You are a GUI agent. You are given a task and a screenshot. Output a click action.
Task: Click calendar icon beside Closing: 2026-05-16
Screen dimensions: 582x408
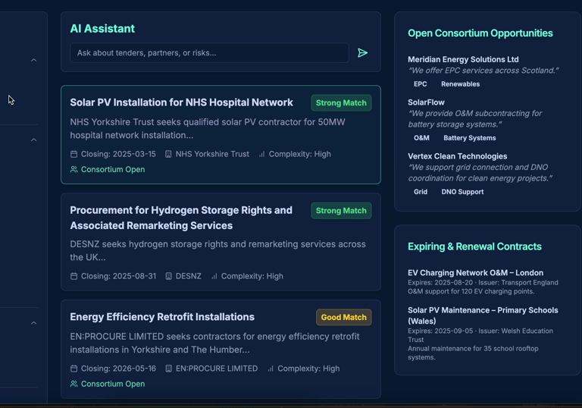tap(74, 369)
